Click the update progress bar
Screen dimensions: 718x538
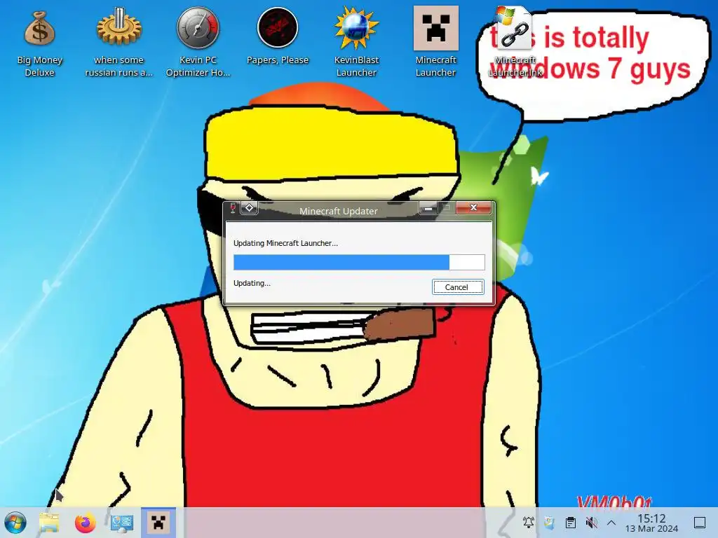click(359, 262)
